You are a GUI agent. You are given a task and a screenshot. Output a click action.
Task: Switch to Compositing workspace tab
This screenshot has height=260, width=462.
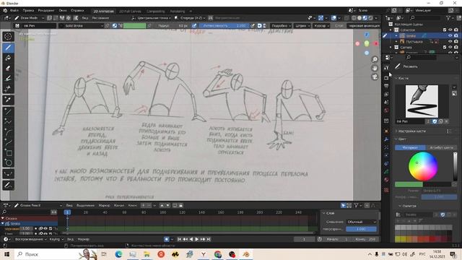coord(156,12)
